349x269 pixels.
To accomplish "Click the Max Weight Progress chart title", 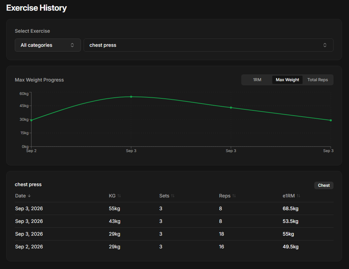I will tap(39, 80).
